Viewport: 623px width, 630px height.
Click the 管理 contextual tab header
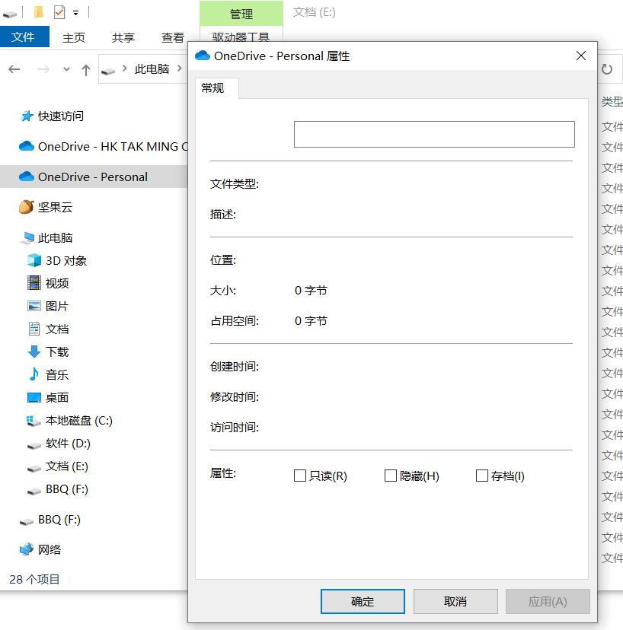click(241, 14)
